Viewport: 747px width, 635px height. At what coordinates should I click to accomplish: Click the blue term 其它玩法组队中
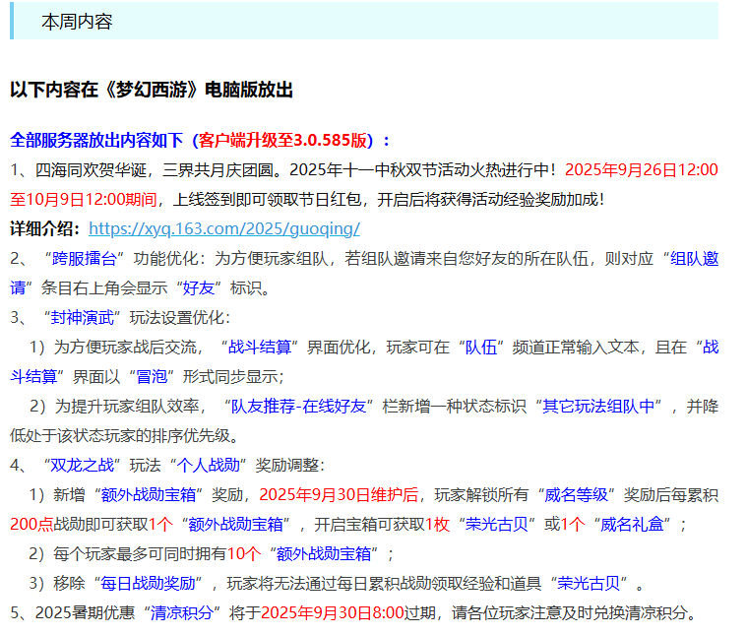tap(598, 407)
